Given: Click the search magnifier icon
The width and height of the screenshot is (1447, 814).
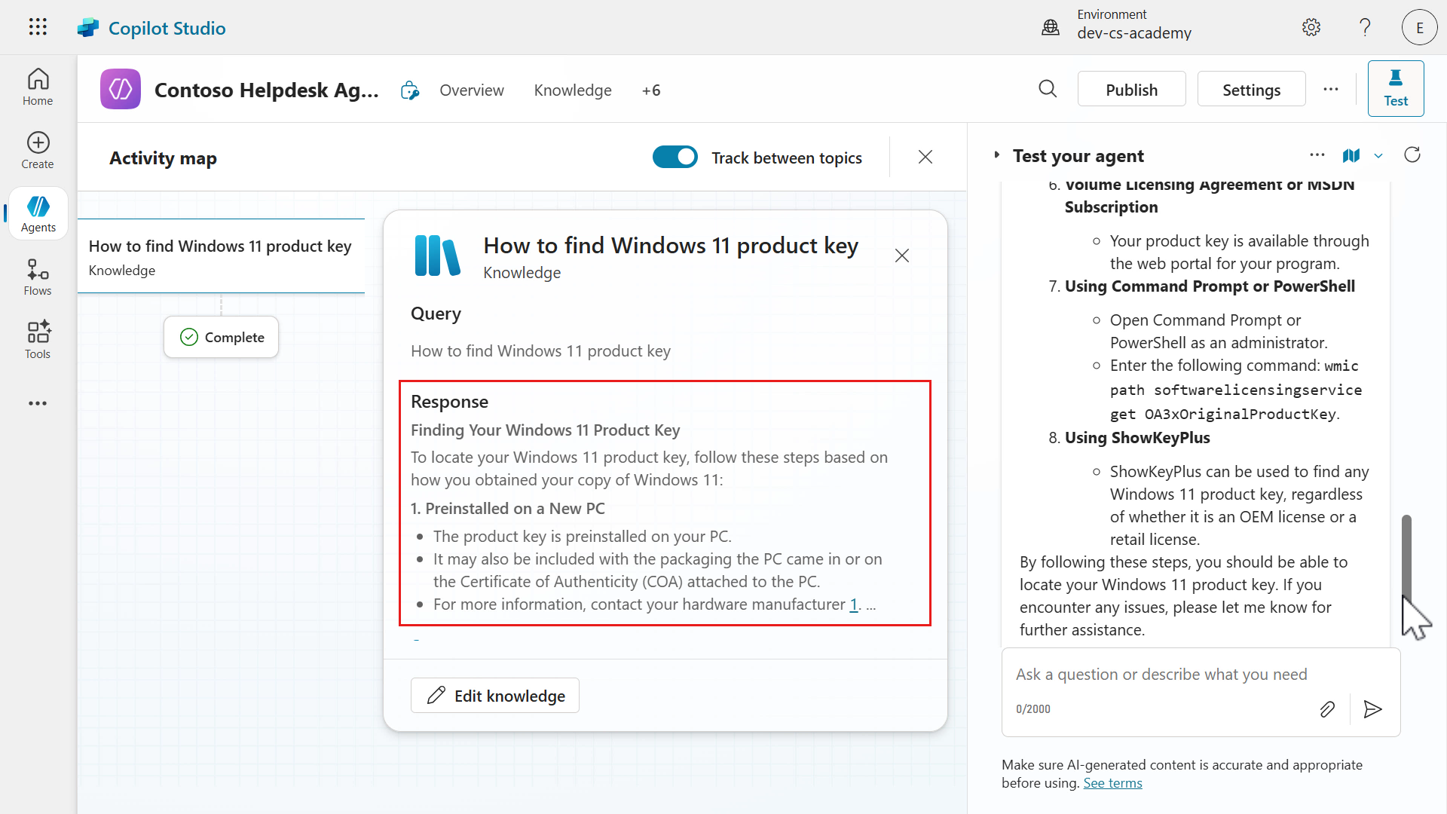Looking at the screenshot, I should point(1048,90).
